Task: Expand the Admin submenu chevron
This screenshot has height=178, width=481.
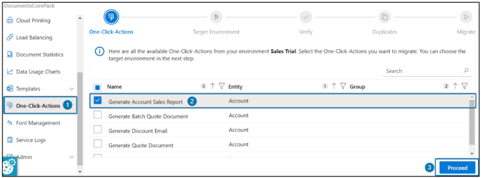Action: click(72, 157)
